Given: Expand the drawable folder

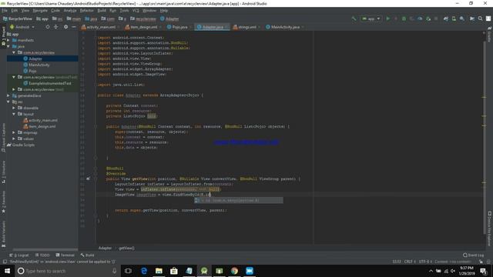Looking at the screenshot, I should pos(14,108).
